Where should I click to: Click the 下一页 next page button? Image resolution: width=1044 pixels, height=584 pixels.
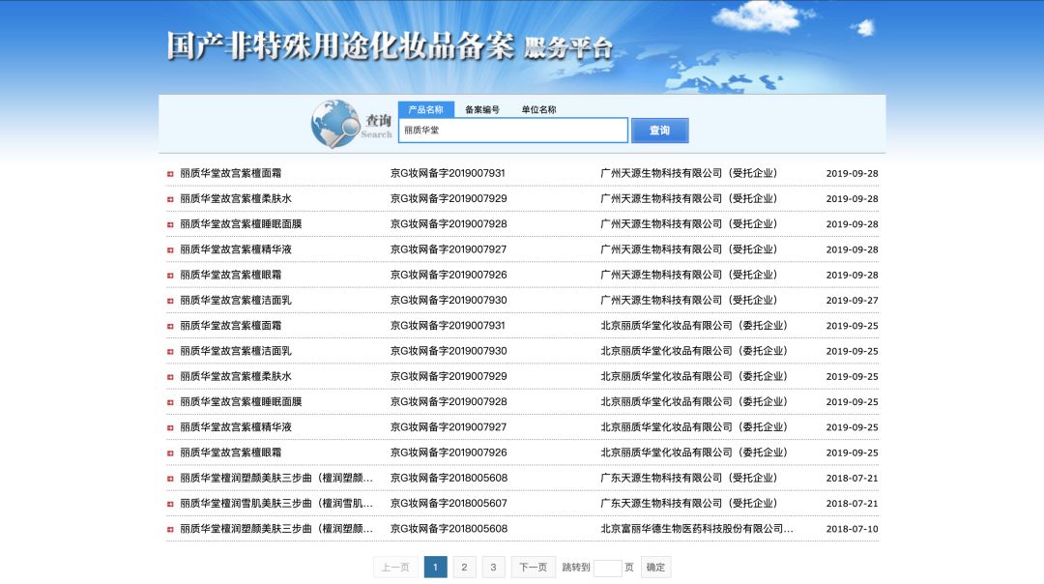[534, 568]
